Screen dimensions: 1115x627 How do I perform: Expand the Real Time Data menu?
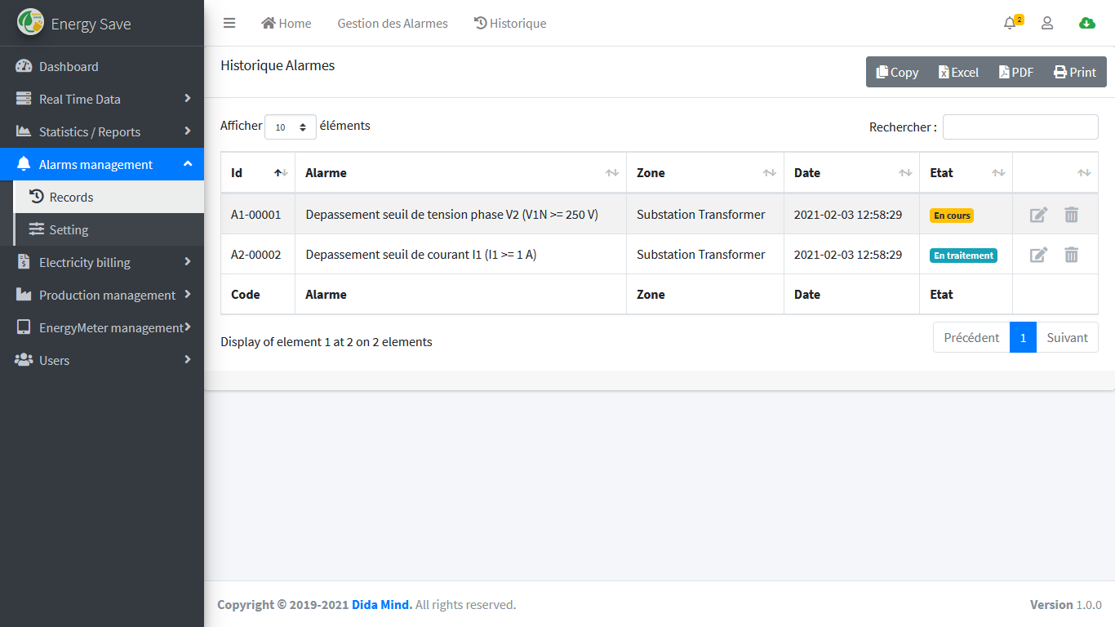pyautogui.click(x=102, y=99)
